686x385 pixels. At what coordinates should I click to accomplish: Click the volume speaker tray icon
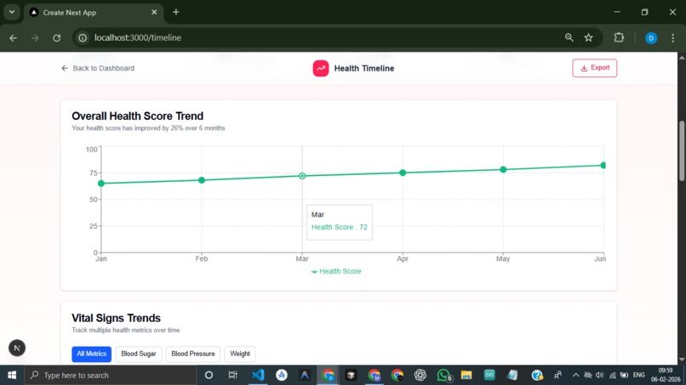600,375
